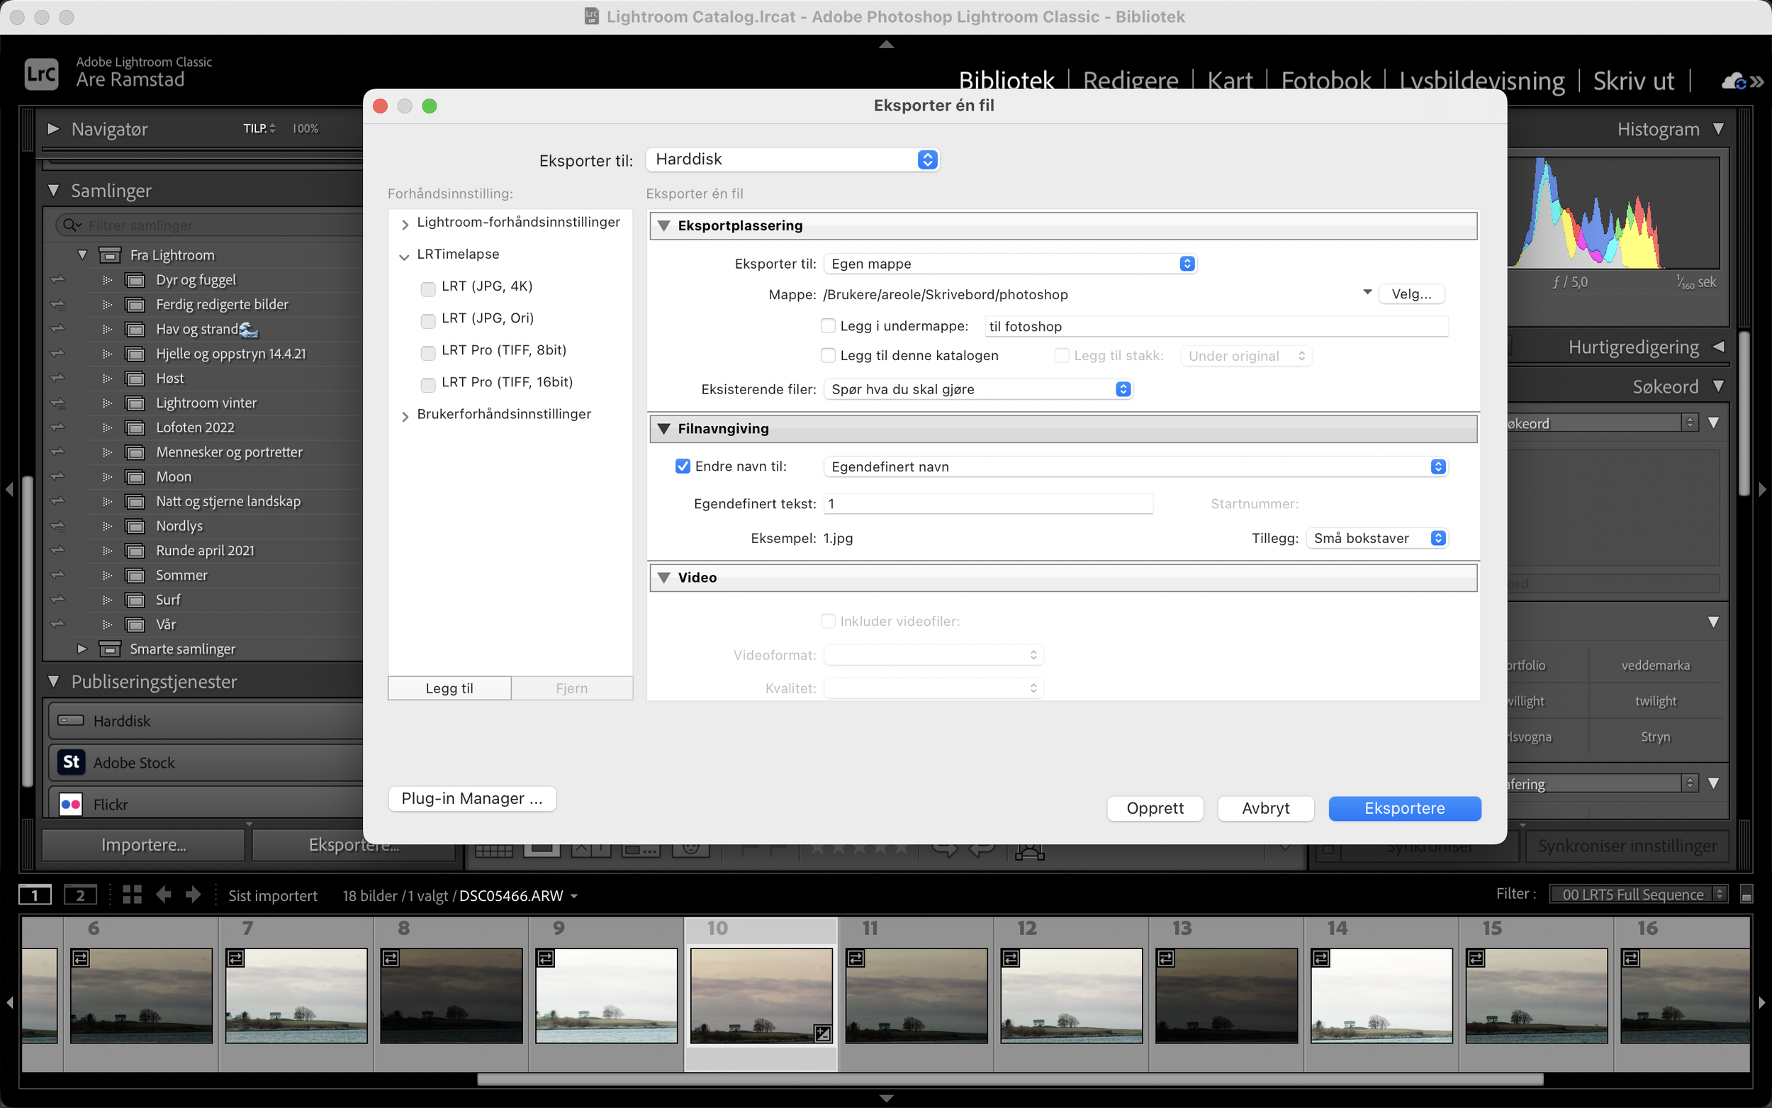Go back with filmstrip left arrow

163,895
